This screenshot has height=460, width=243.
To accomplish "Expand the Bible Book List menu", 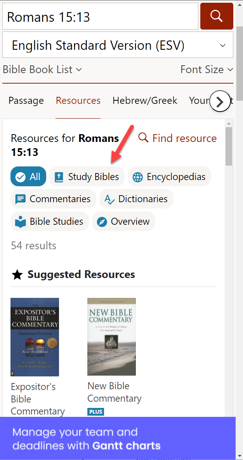I will tap(42, 70).
